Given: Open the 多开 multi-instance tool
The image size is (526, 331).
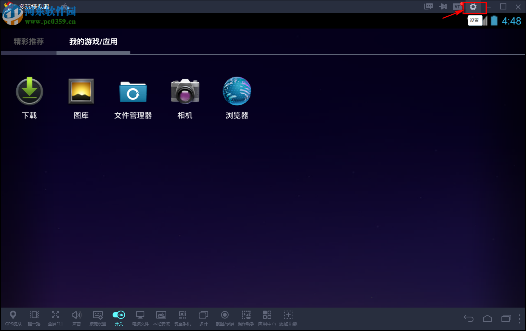Looking at the screenshot, I should point(204,318).
